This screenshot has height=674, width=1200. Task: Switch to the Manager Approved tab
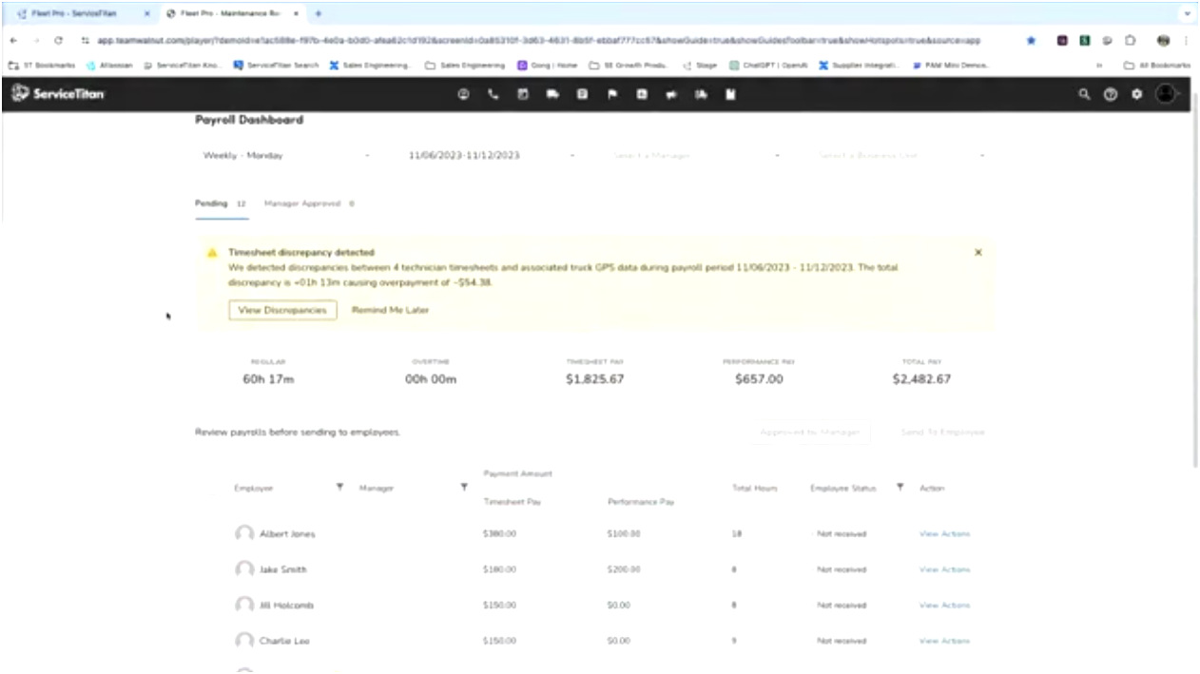tap(304, 202)
